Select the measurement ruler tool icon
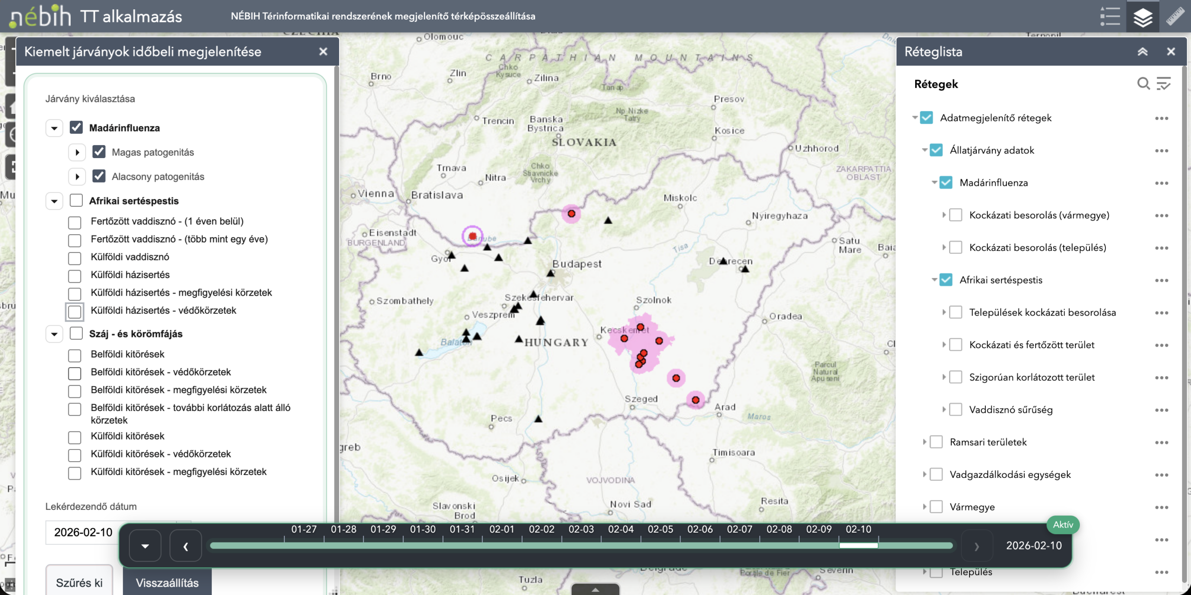This screenshot has width=1191, height=595. 1175,16
